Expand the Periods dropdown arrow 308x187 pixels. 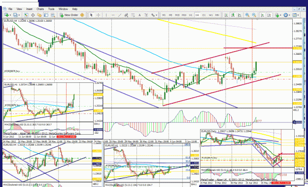point(289,15)
